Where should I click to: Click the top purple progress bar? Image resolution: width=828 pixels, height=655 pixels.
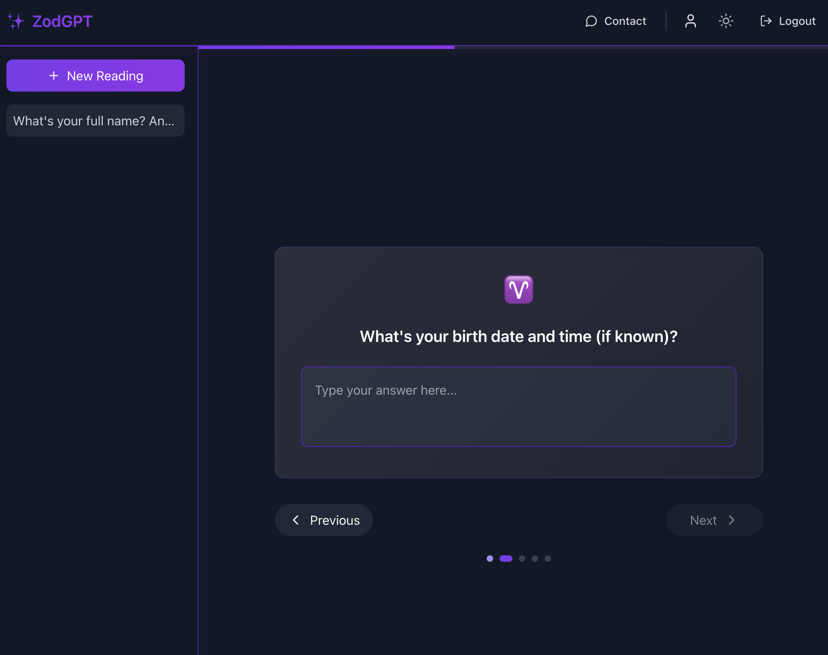pyautogui.click(x=326, y=47)
